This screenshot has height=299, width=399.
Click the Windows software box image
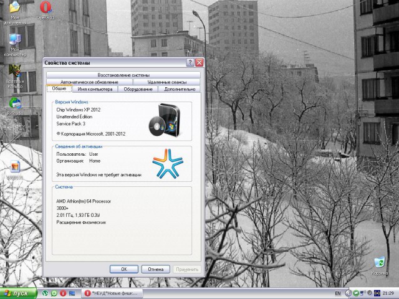pyautogui.click(x=165, y=120)
